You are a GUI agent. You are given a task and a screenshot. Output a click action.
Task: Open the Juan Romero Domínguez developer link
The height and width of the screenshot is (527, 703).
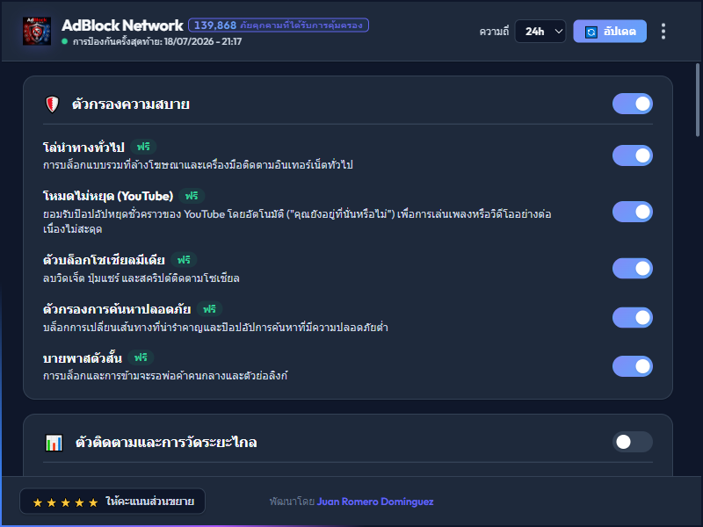[375, 502]
